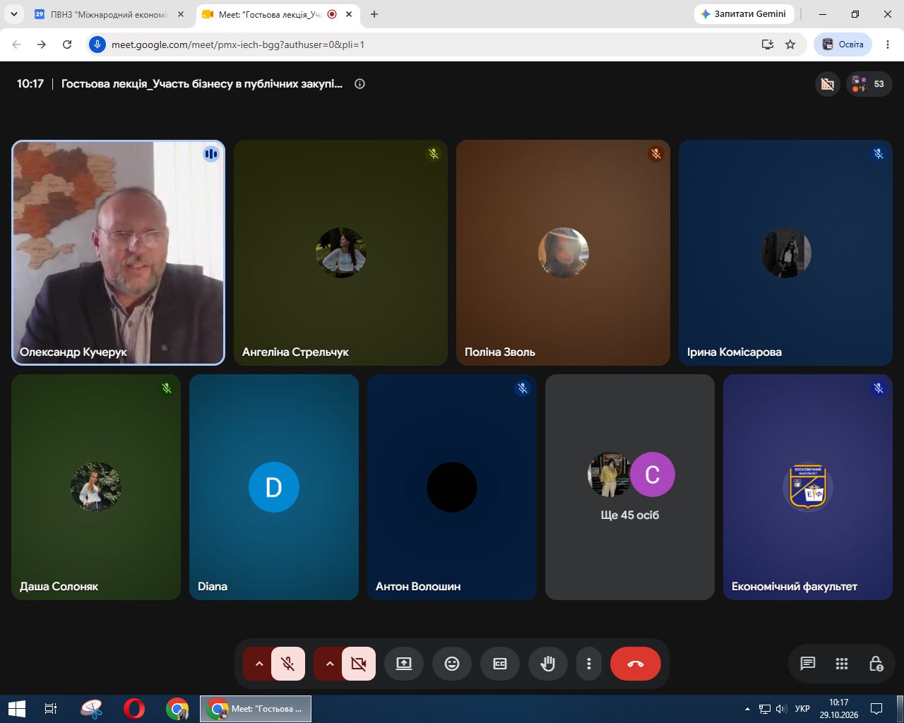The width and height of the screenshot is (904, 723).
Task: Open the notification center icon
Action: 876,709
